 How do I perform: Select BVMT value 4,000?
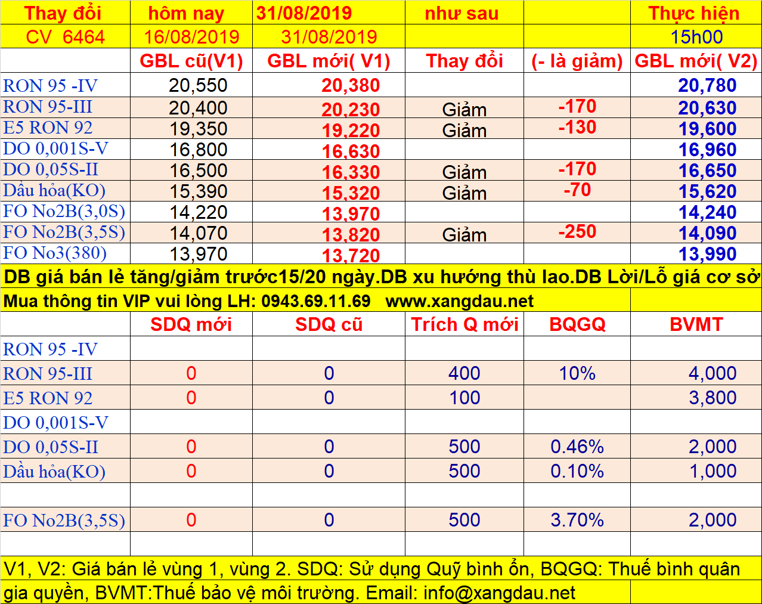pyautogui.click(x=713, y=373)
